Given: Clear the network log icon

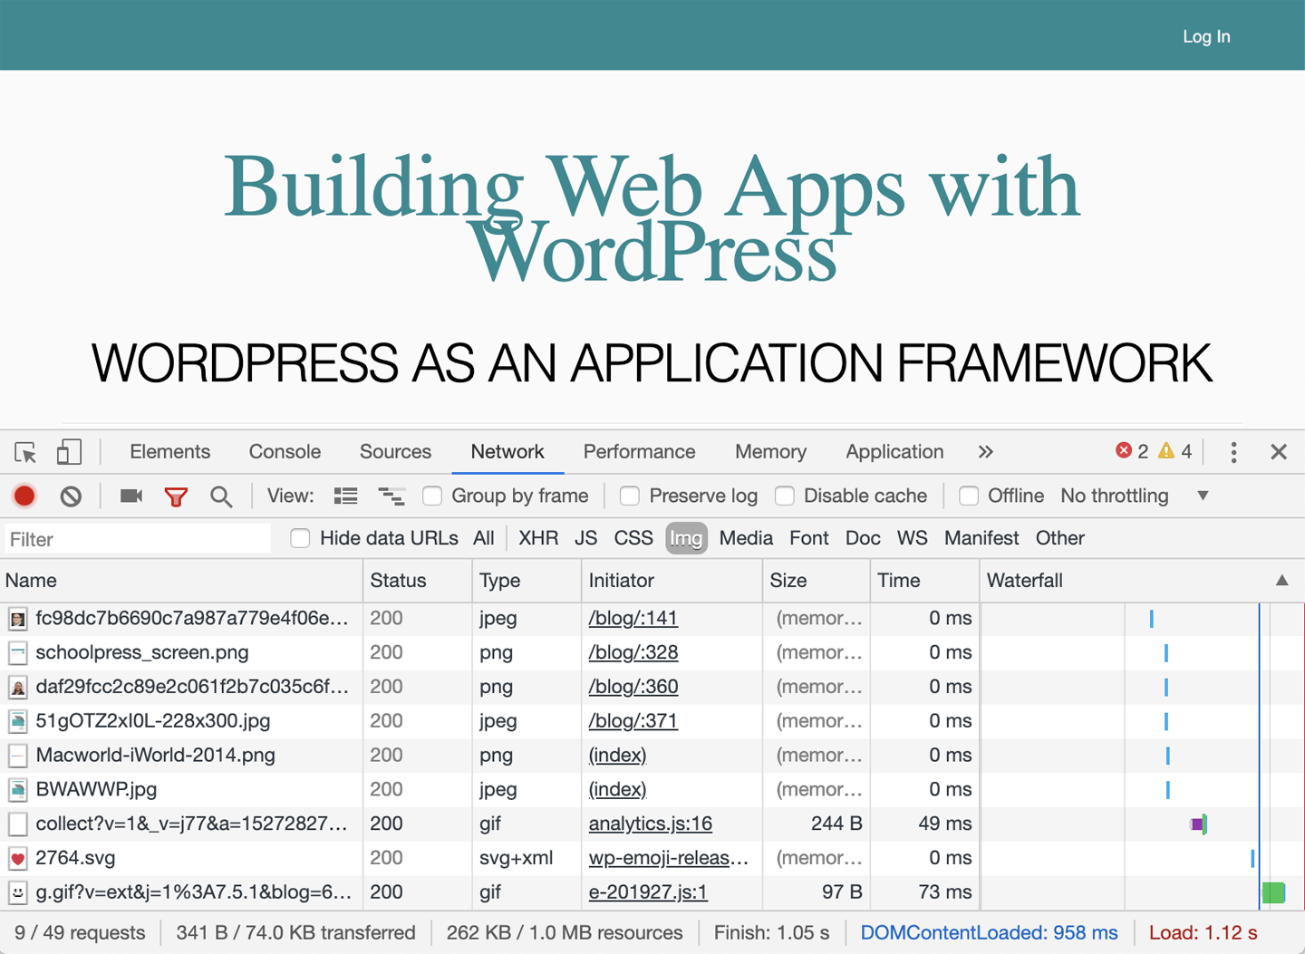Looking at the screenshot, I should [x=71, y=496].
